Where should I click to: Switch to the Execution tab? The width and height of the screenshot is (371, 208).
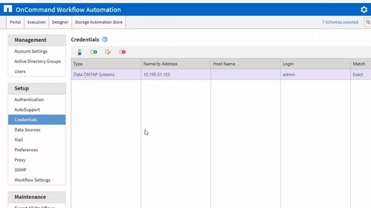(x=37, y=22)
